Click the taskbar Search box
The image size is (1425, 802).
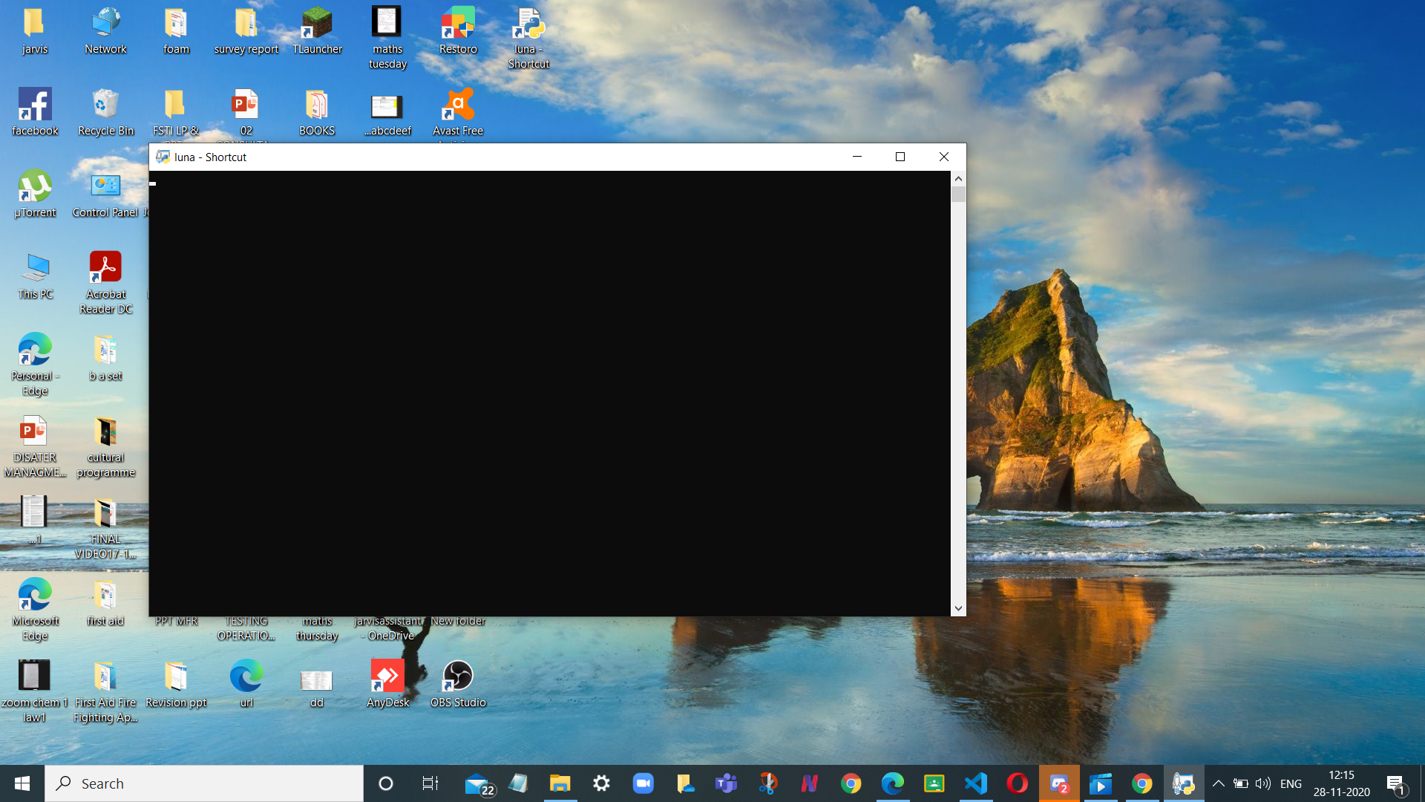click(204, 783)
